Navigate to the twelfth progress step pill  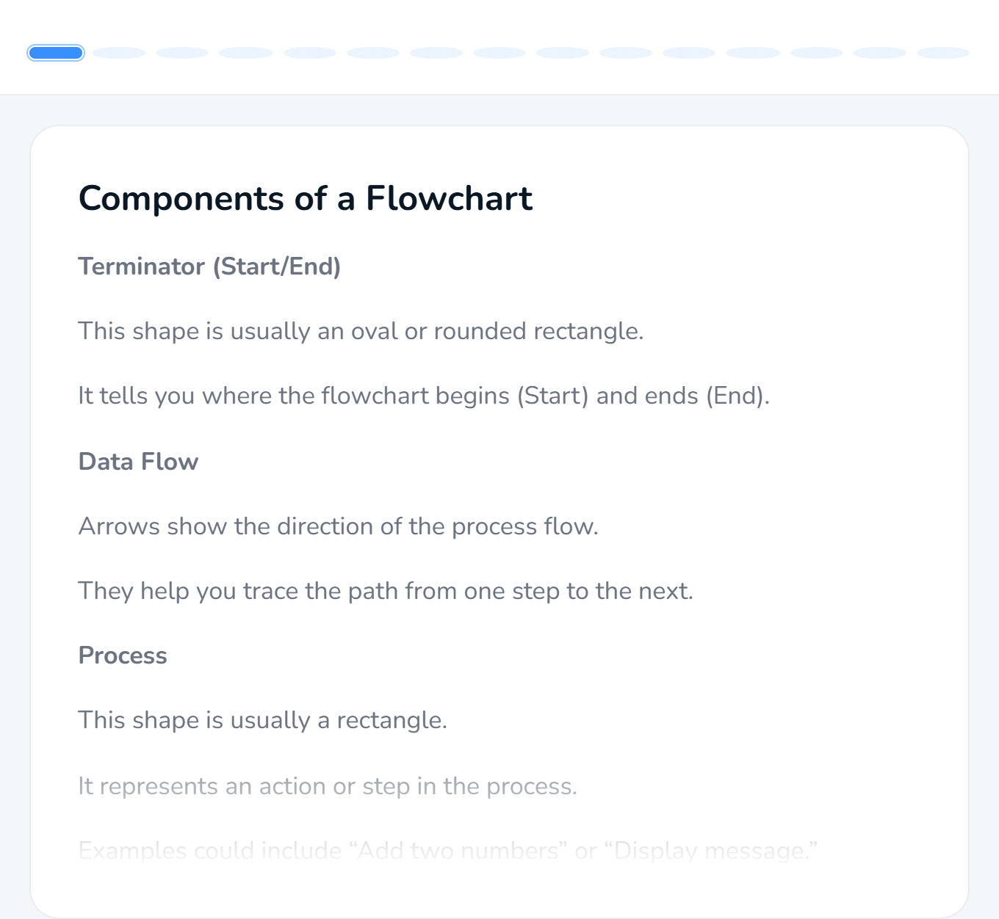pos(753,53)
